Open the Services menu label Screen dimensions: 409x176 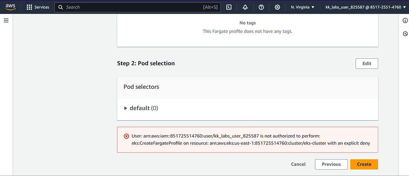pos(42,7)
